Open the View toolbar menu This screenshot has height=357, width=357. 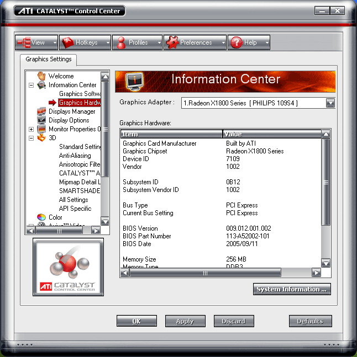pyautogui.click(x=36, y=42)
